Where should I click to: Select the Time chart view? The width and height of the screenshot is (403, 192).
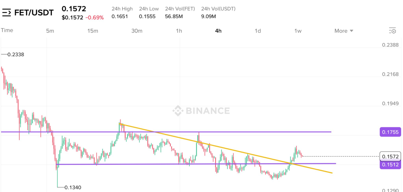click(7, 30)
